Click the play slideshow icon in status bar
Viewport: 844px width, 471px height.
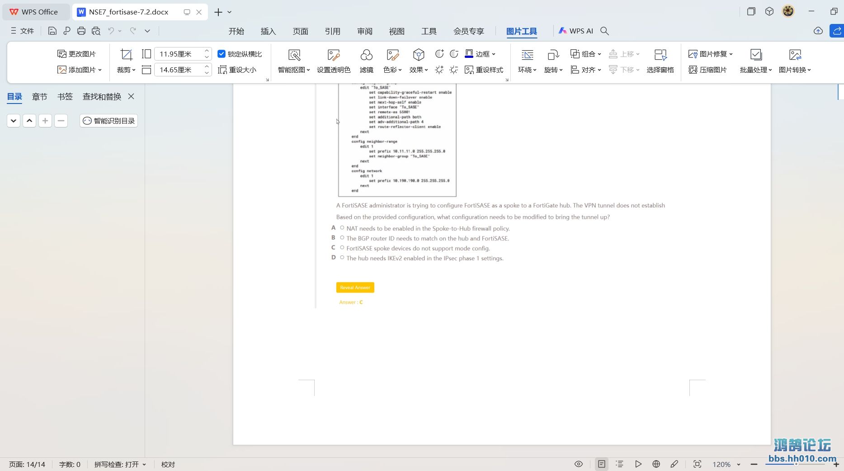pos(638,464)
